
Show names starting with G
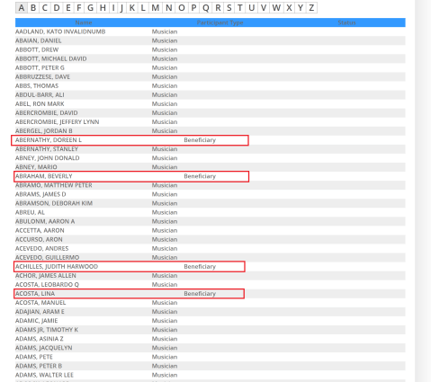90,8
